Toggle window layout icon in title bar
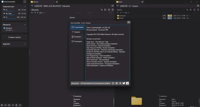The image size is (200, 107). click(x=25, y=2)
